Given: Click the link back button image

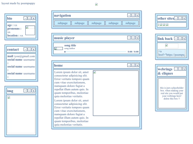Looking at the screenshot, I should (x=172, y=46).
